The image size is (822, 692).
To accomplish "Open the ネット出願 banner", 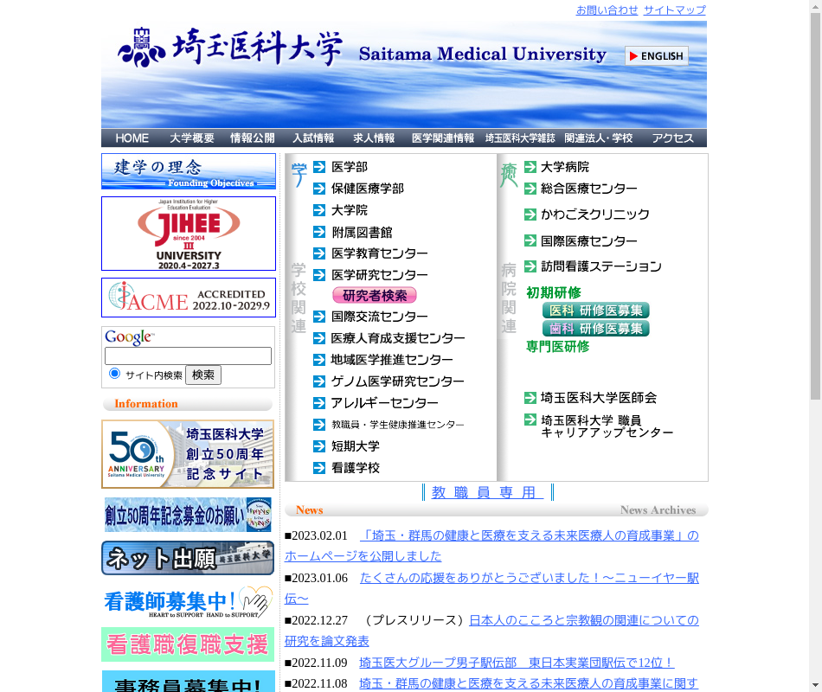I will pyautogui.click(x=188, y=558).
